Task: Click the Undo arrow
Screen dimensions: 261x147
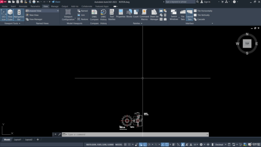Action: point(38,2)
